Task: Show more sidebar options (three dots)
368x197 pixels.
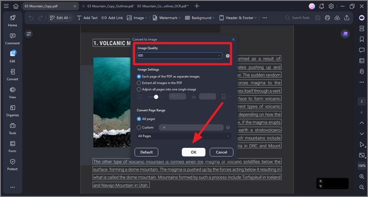Action: click(12, 187)
